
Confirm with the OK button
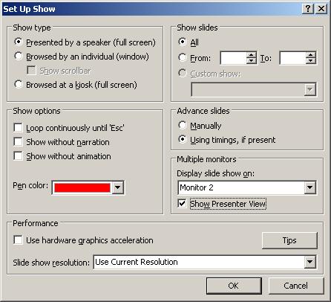point(234,286)
